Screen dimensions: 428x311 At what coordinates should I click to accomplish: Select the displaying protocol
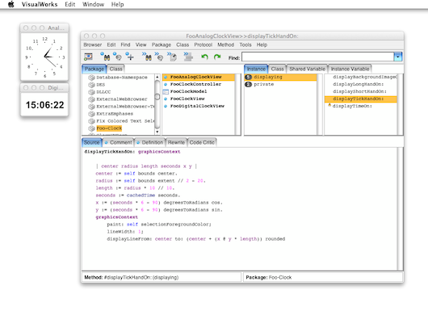pos(280,77)
